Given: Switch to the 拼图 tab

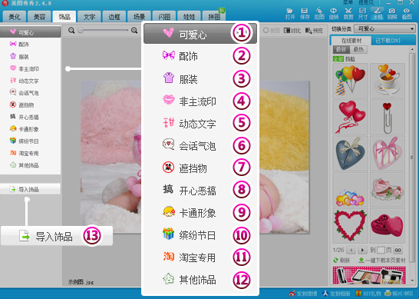Looking at the screenshot, I should [214, 17].
